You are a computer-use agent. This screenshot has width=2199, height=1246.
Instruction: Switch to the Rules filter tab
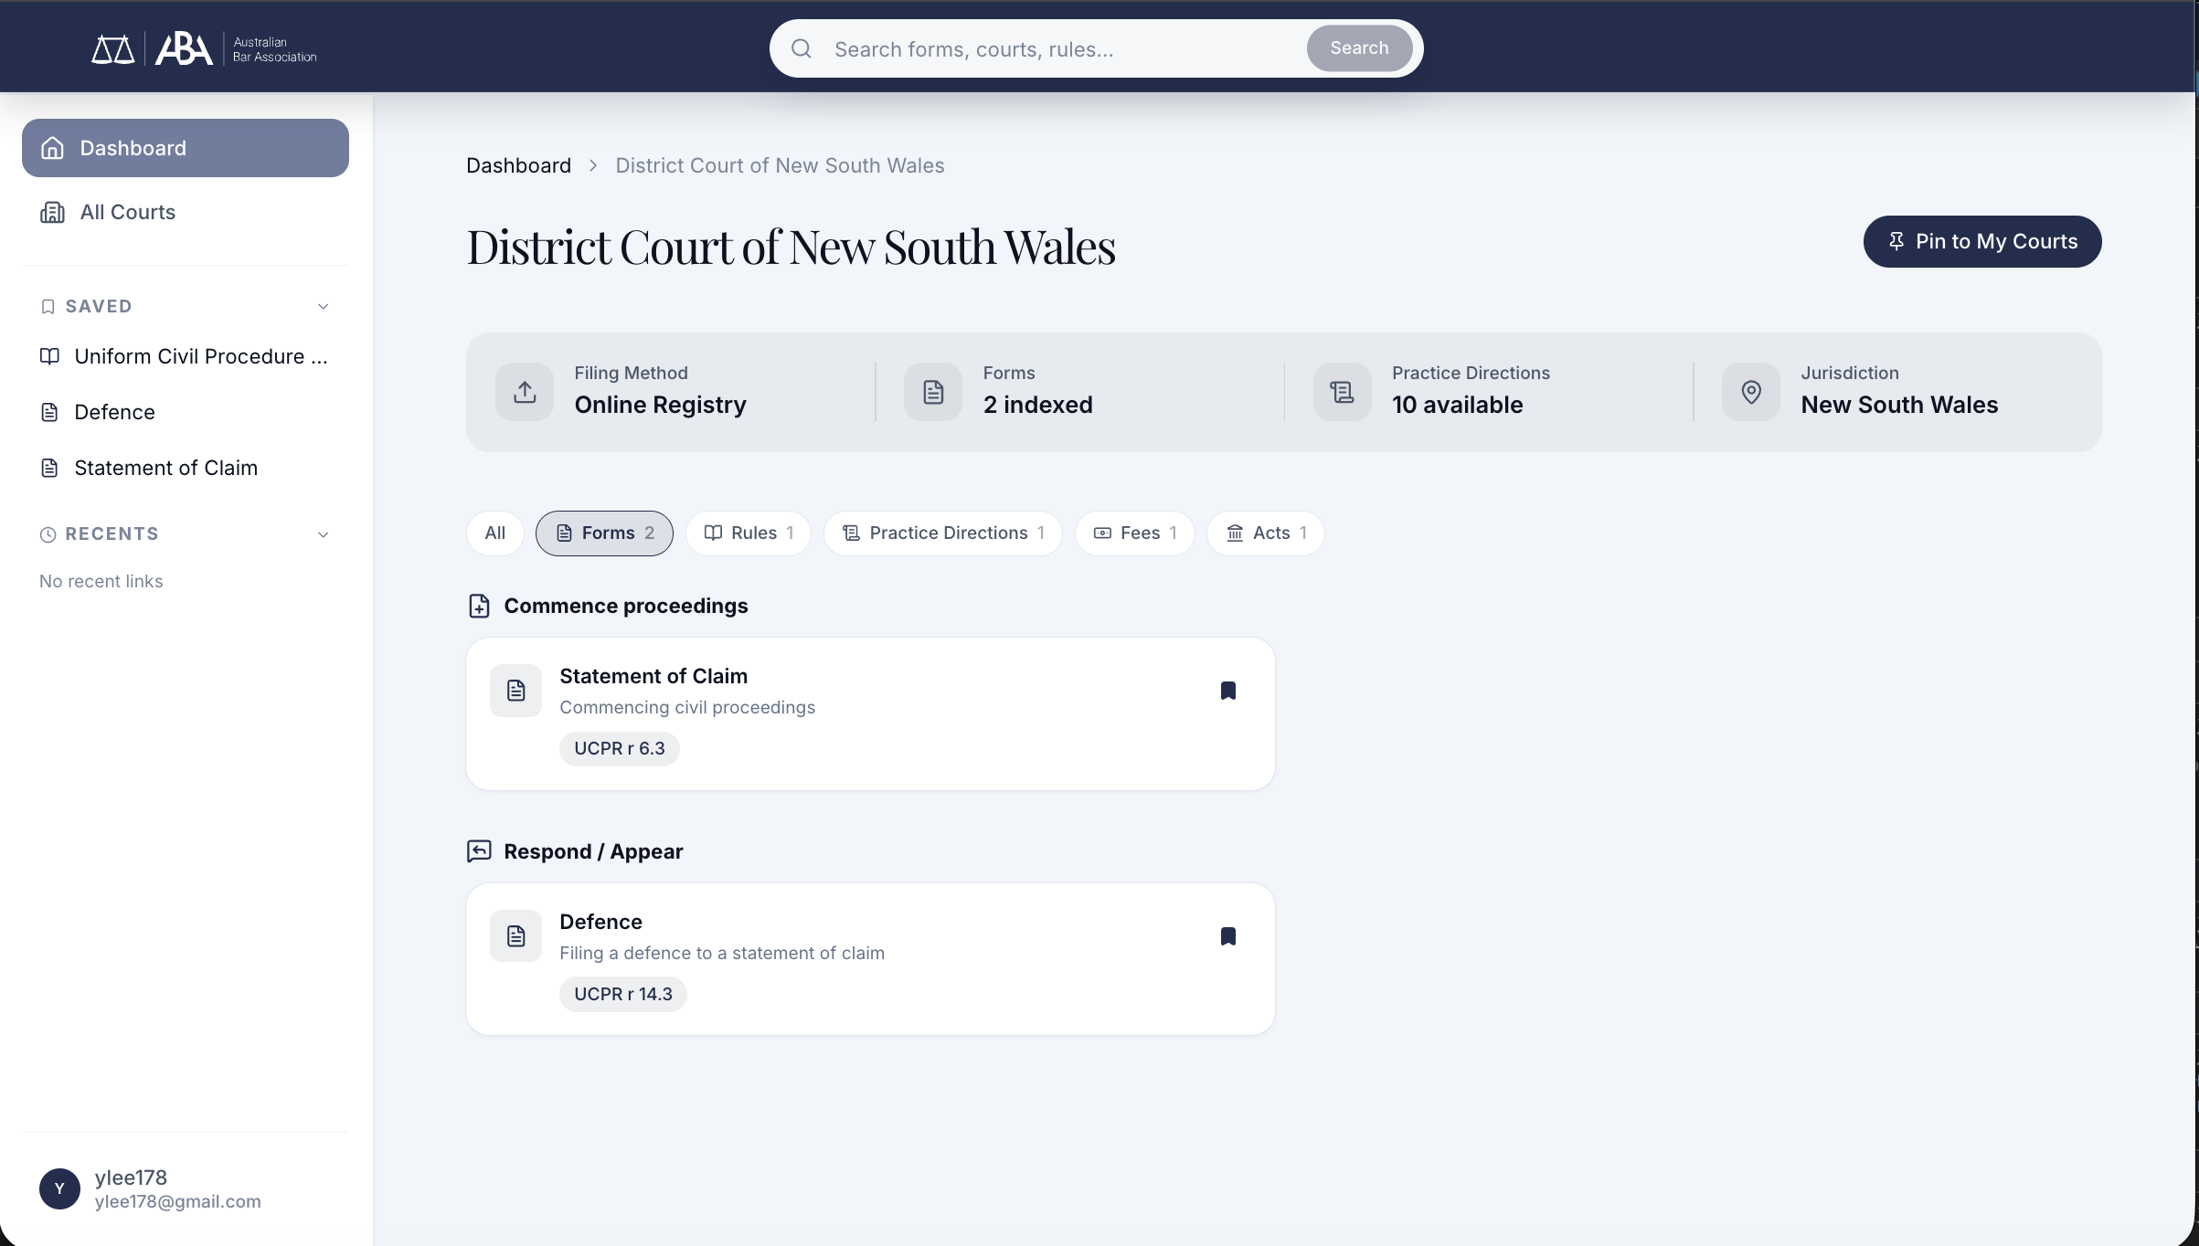pos(748,533)
